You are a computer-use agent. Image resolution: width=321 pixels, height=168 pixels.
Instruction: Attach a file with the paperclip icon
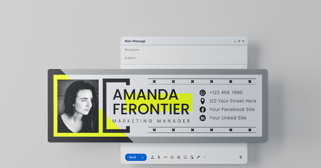point(159,157)
